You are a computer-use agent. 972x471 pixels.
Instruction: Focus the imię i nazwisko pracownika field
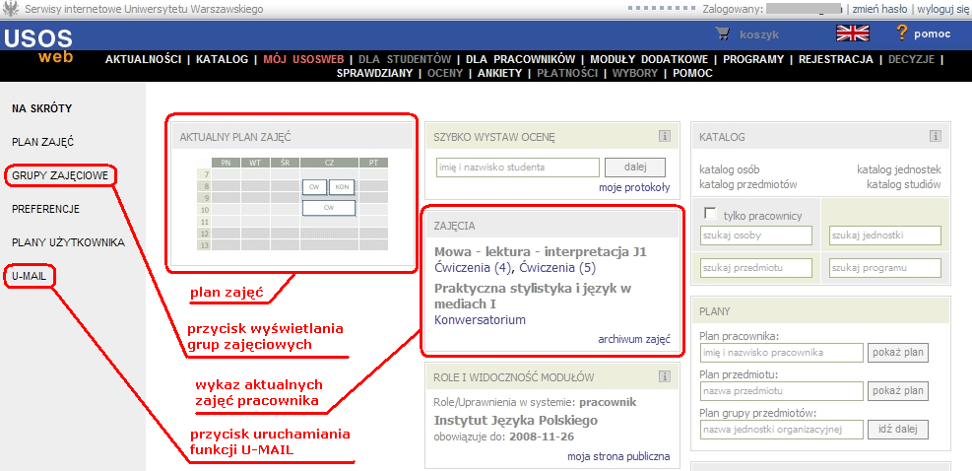(781, 353)
